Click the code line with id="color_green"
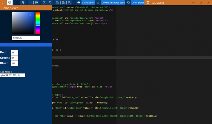The height and width of the screenshot is (124, 212). [x=80, y=103]
